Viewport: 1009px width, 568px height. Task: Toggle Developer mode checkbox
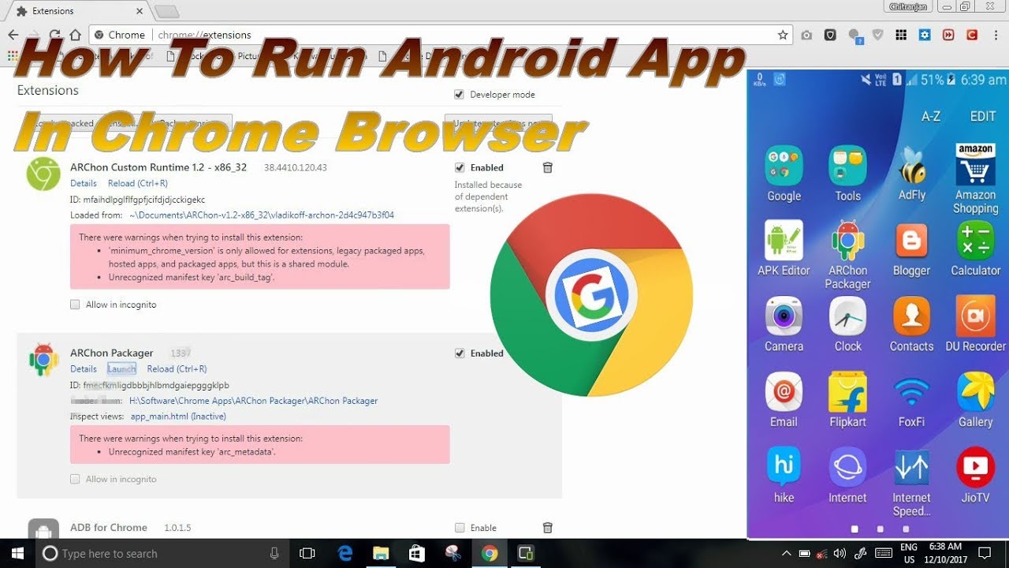459,95
